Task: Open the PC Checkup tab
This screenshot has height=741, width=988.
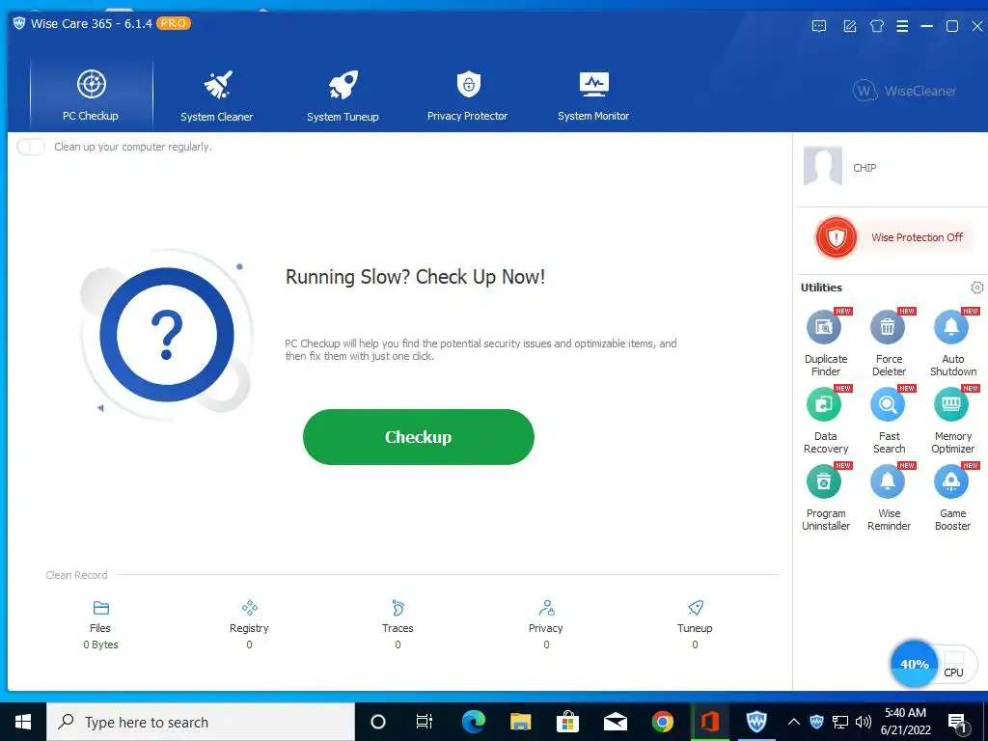Action: (x=91, y=95)
